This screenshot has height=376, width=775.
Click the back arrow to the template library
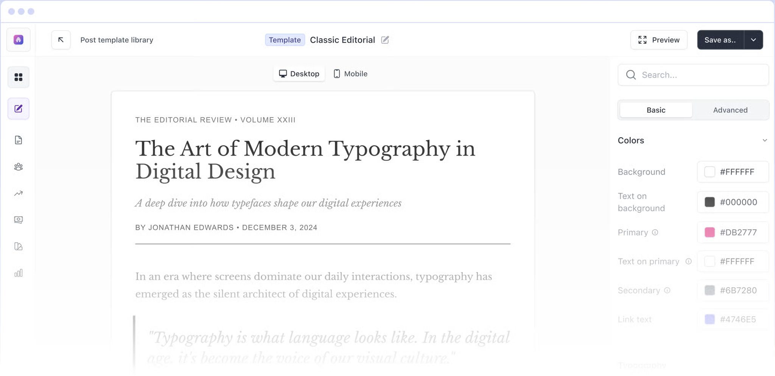point(61,40)
